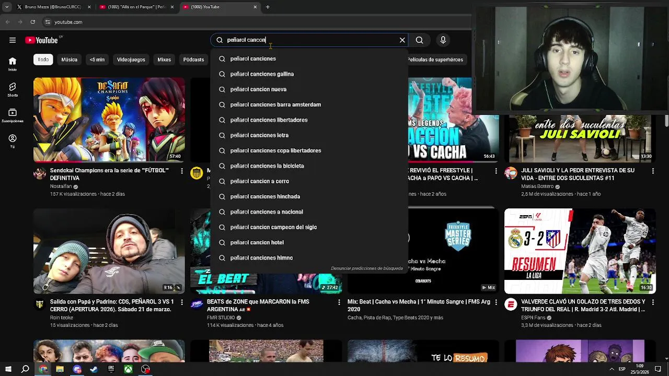Select the Música filter chip
669x376 pixels.
point(69,60)
